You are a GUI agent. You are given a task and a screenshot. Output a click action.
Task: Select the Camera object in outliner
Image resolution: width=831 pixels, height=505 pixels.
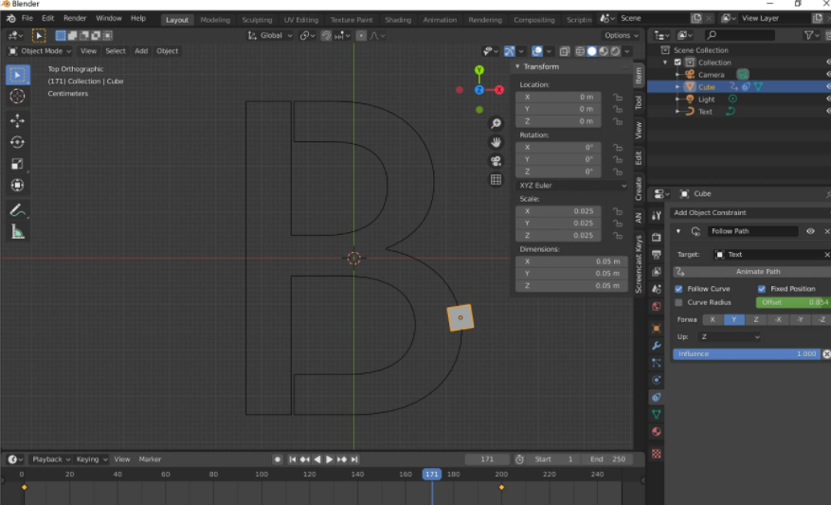click(711, 75)
